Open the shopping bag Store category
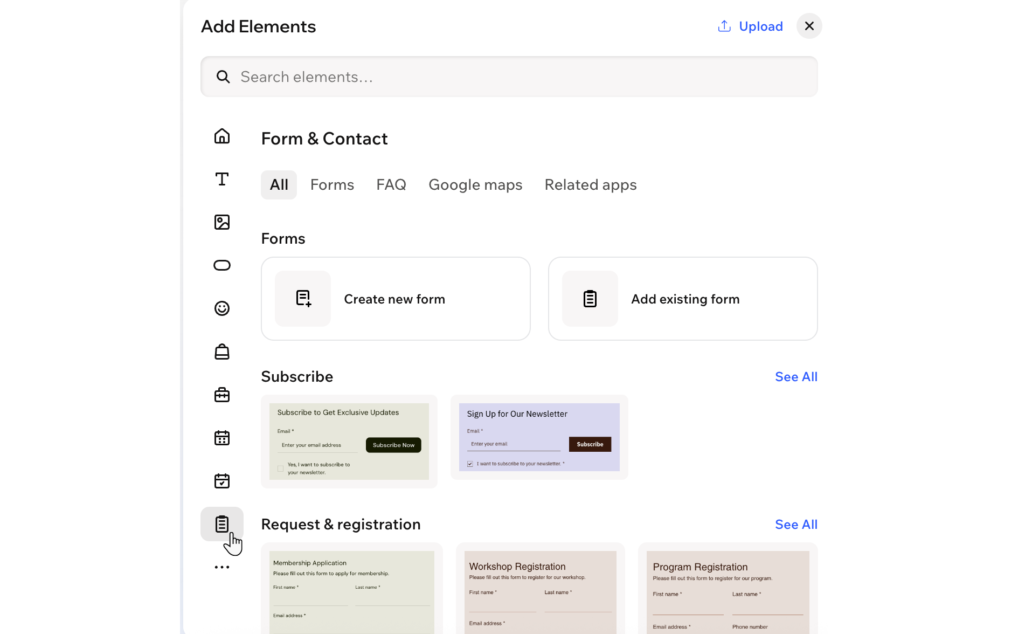 (x=222, y=352)
